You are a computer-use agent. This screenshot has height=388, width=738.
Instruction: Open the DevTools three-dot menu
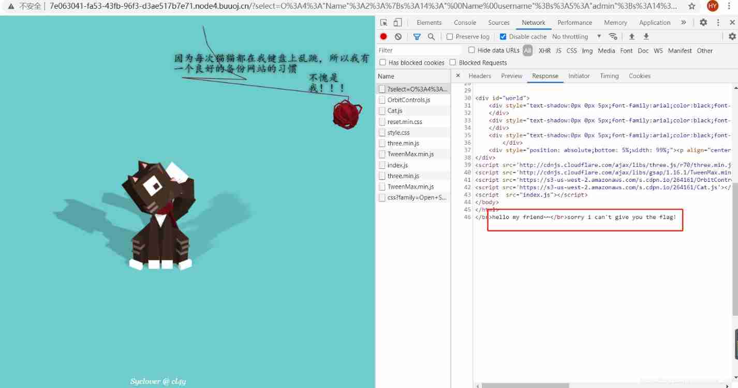pyautogui.click(x=718, y=23)
